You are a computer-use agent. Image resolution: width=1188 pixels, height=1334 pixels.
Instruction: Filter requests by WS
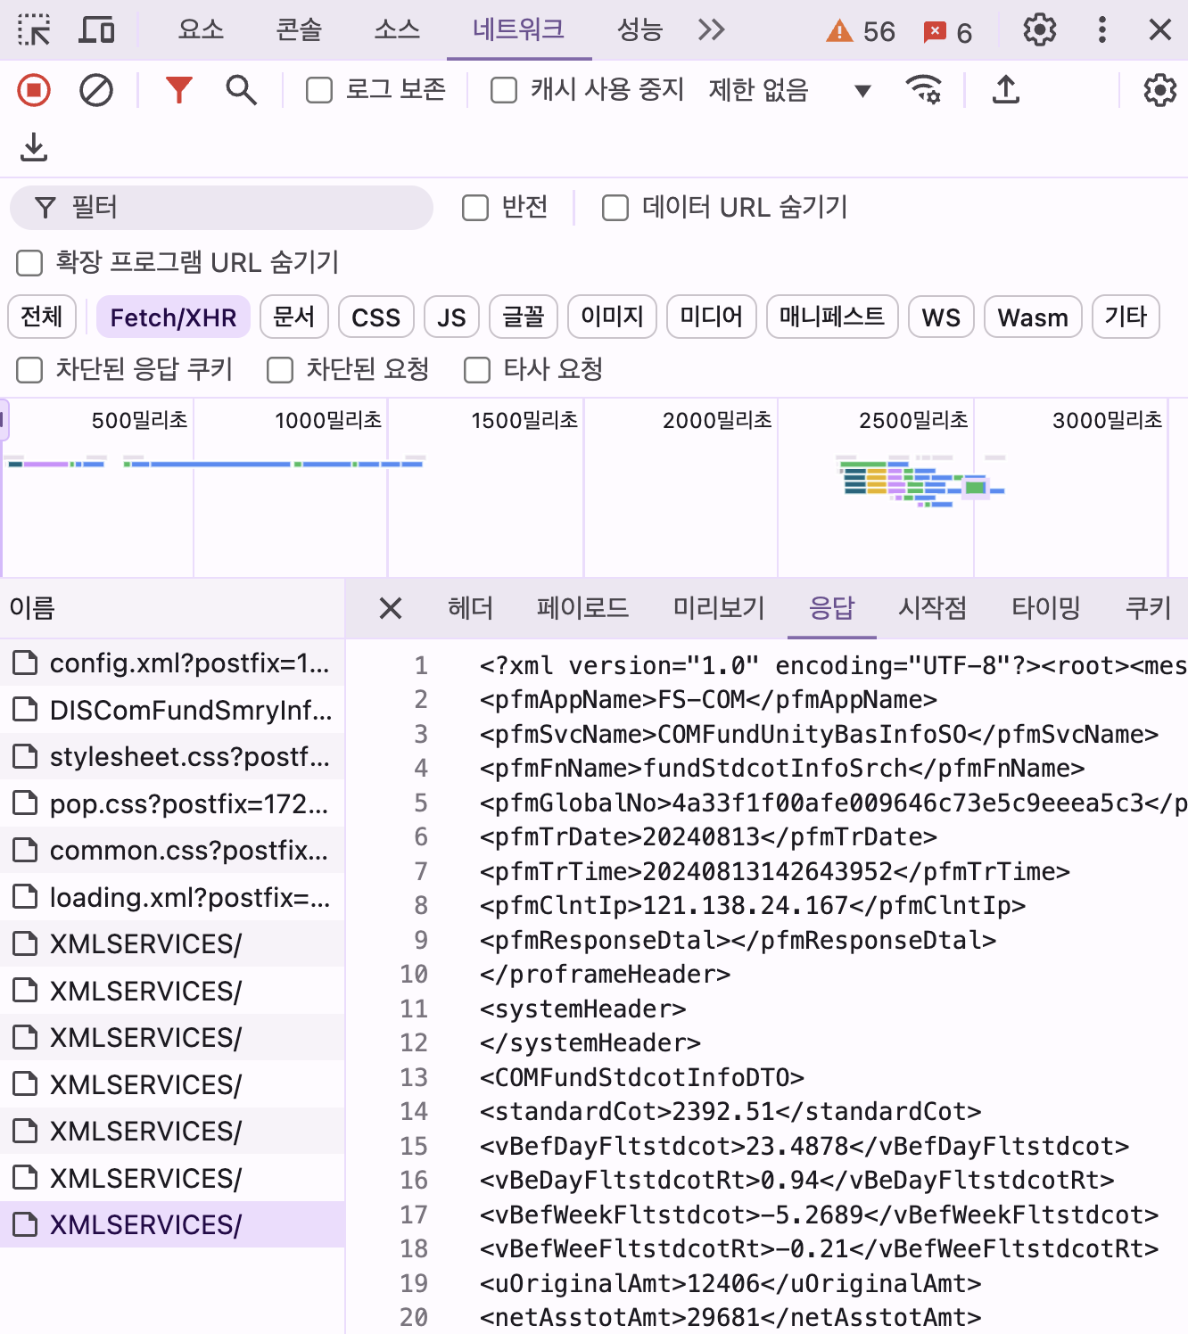(x=941, y=317)
